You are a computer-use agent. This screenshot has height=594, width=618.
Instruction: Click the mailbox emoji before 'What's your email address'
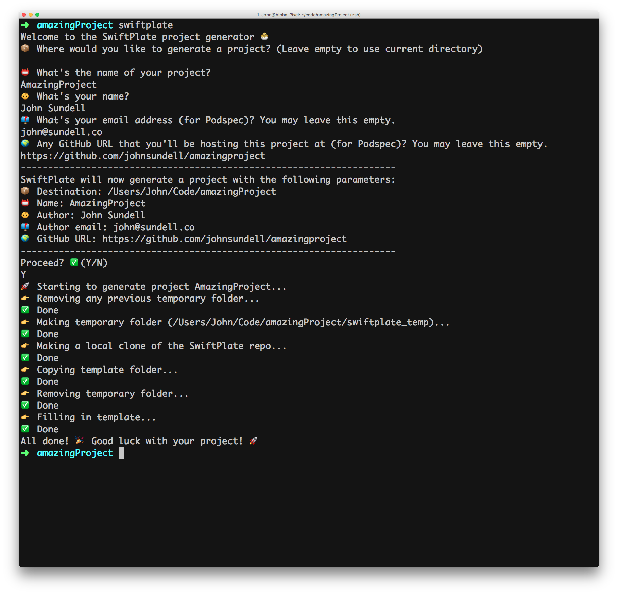[x=25, y=120]
